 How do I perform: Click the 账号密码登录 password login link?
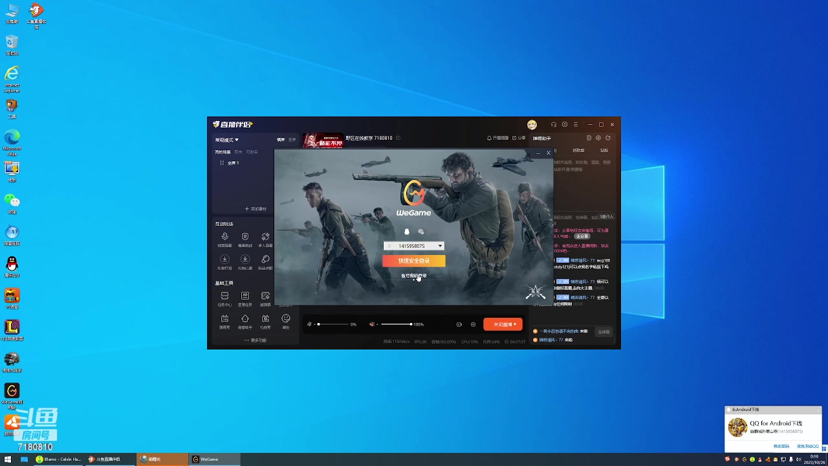point(414,276)
